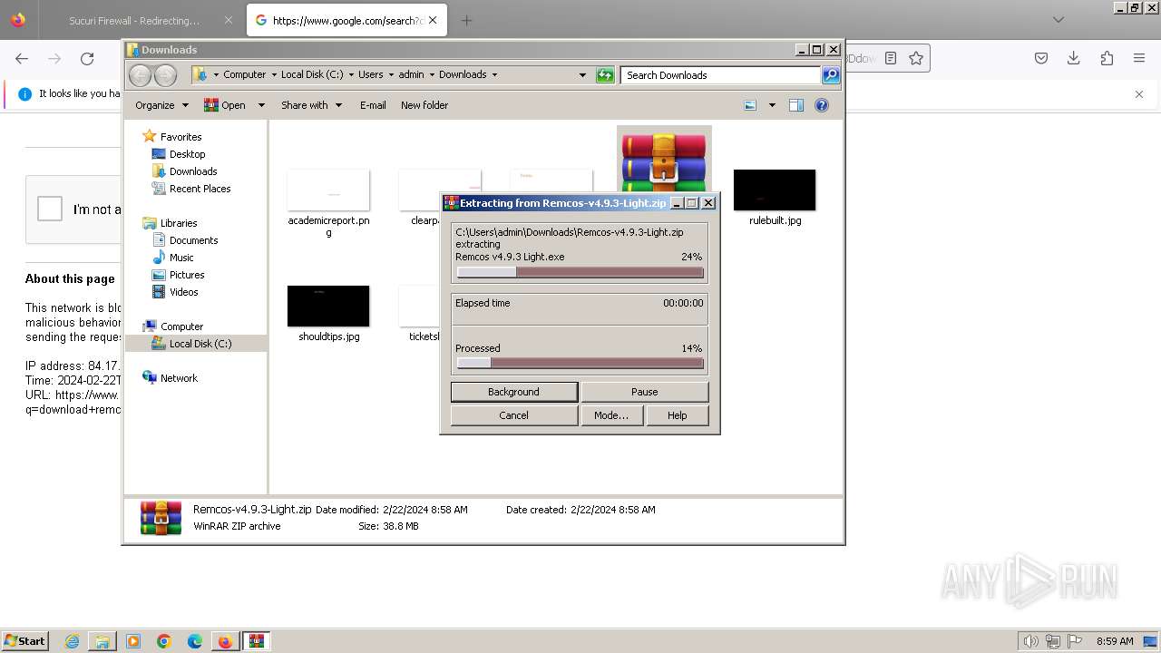This screenshot has width=1161, height=653.
Task: Open Explorer help question mark icon
Action: [x=822, y=105]
